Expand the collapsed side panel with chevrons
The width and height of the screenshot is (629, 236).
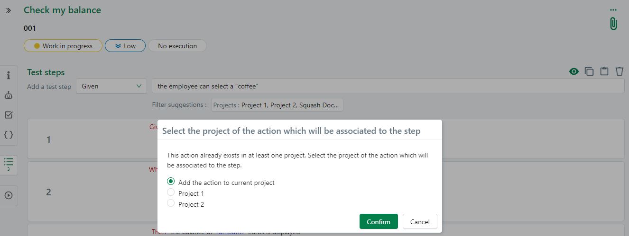pyautogui.click(x=8, y=10)
